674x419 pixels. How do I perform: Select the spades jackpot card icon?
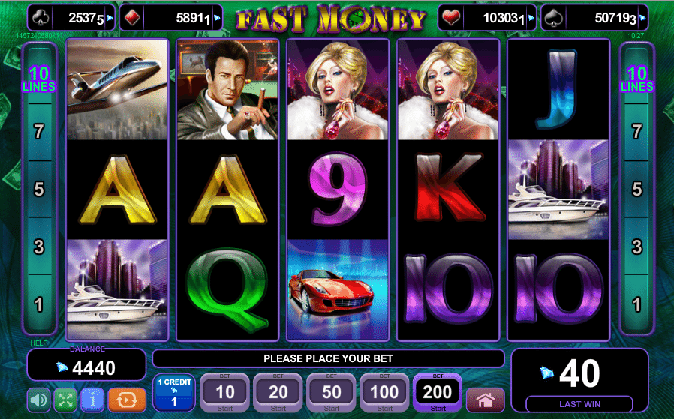(553, 18)
